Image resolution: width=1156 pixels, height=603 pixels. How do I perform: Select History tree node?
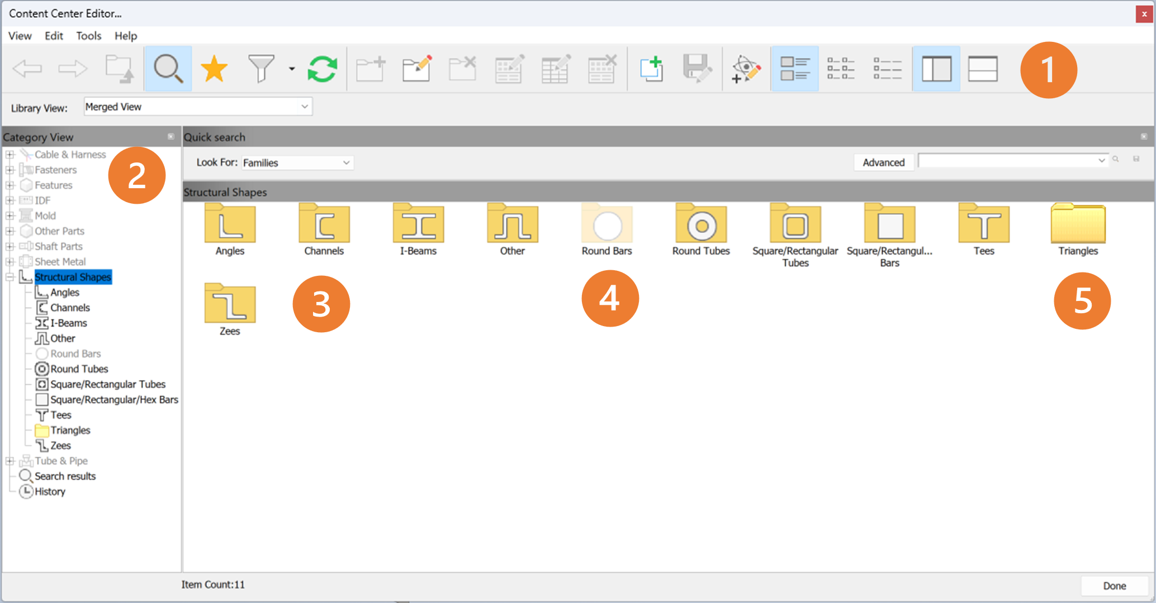click(50, 492)
